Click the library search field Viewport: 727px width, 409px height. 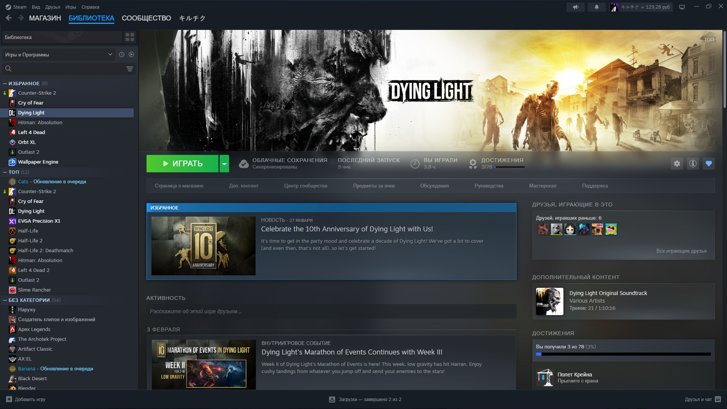tap(68, 69)
